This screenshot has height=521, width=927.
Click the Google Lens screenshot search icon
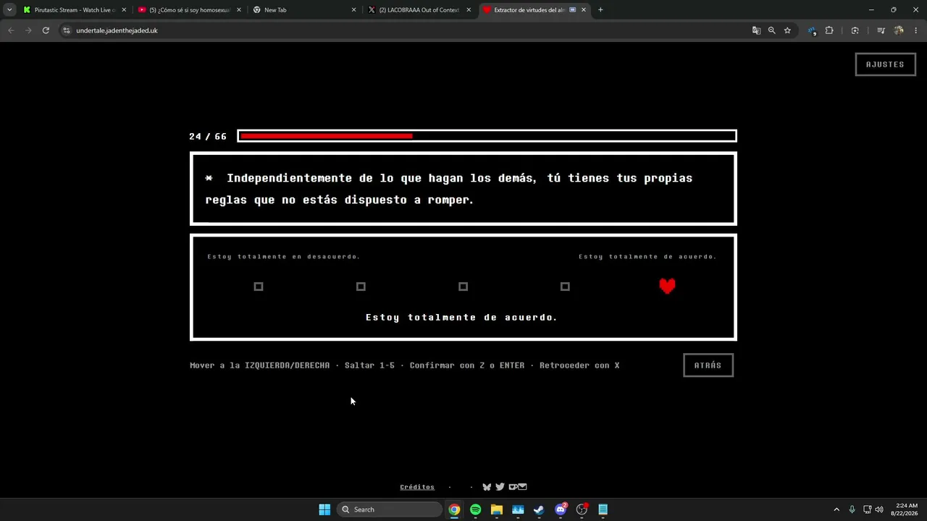(855, 30)
